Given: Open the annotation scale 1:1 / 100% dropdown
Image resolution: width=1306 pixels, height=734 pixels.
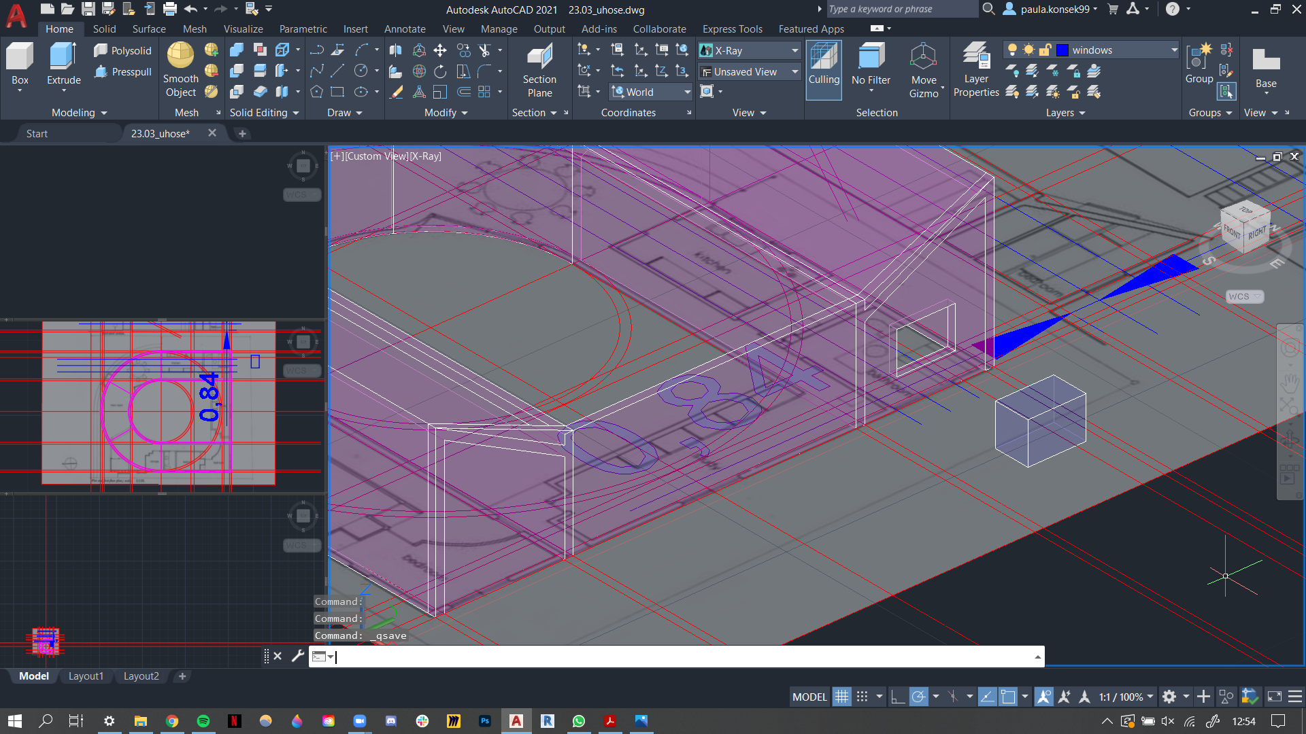Looking at the screenshot, I should tap(1126, 697).
